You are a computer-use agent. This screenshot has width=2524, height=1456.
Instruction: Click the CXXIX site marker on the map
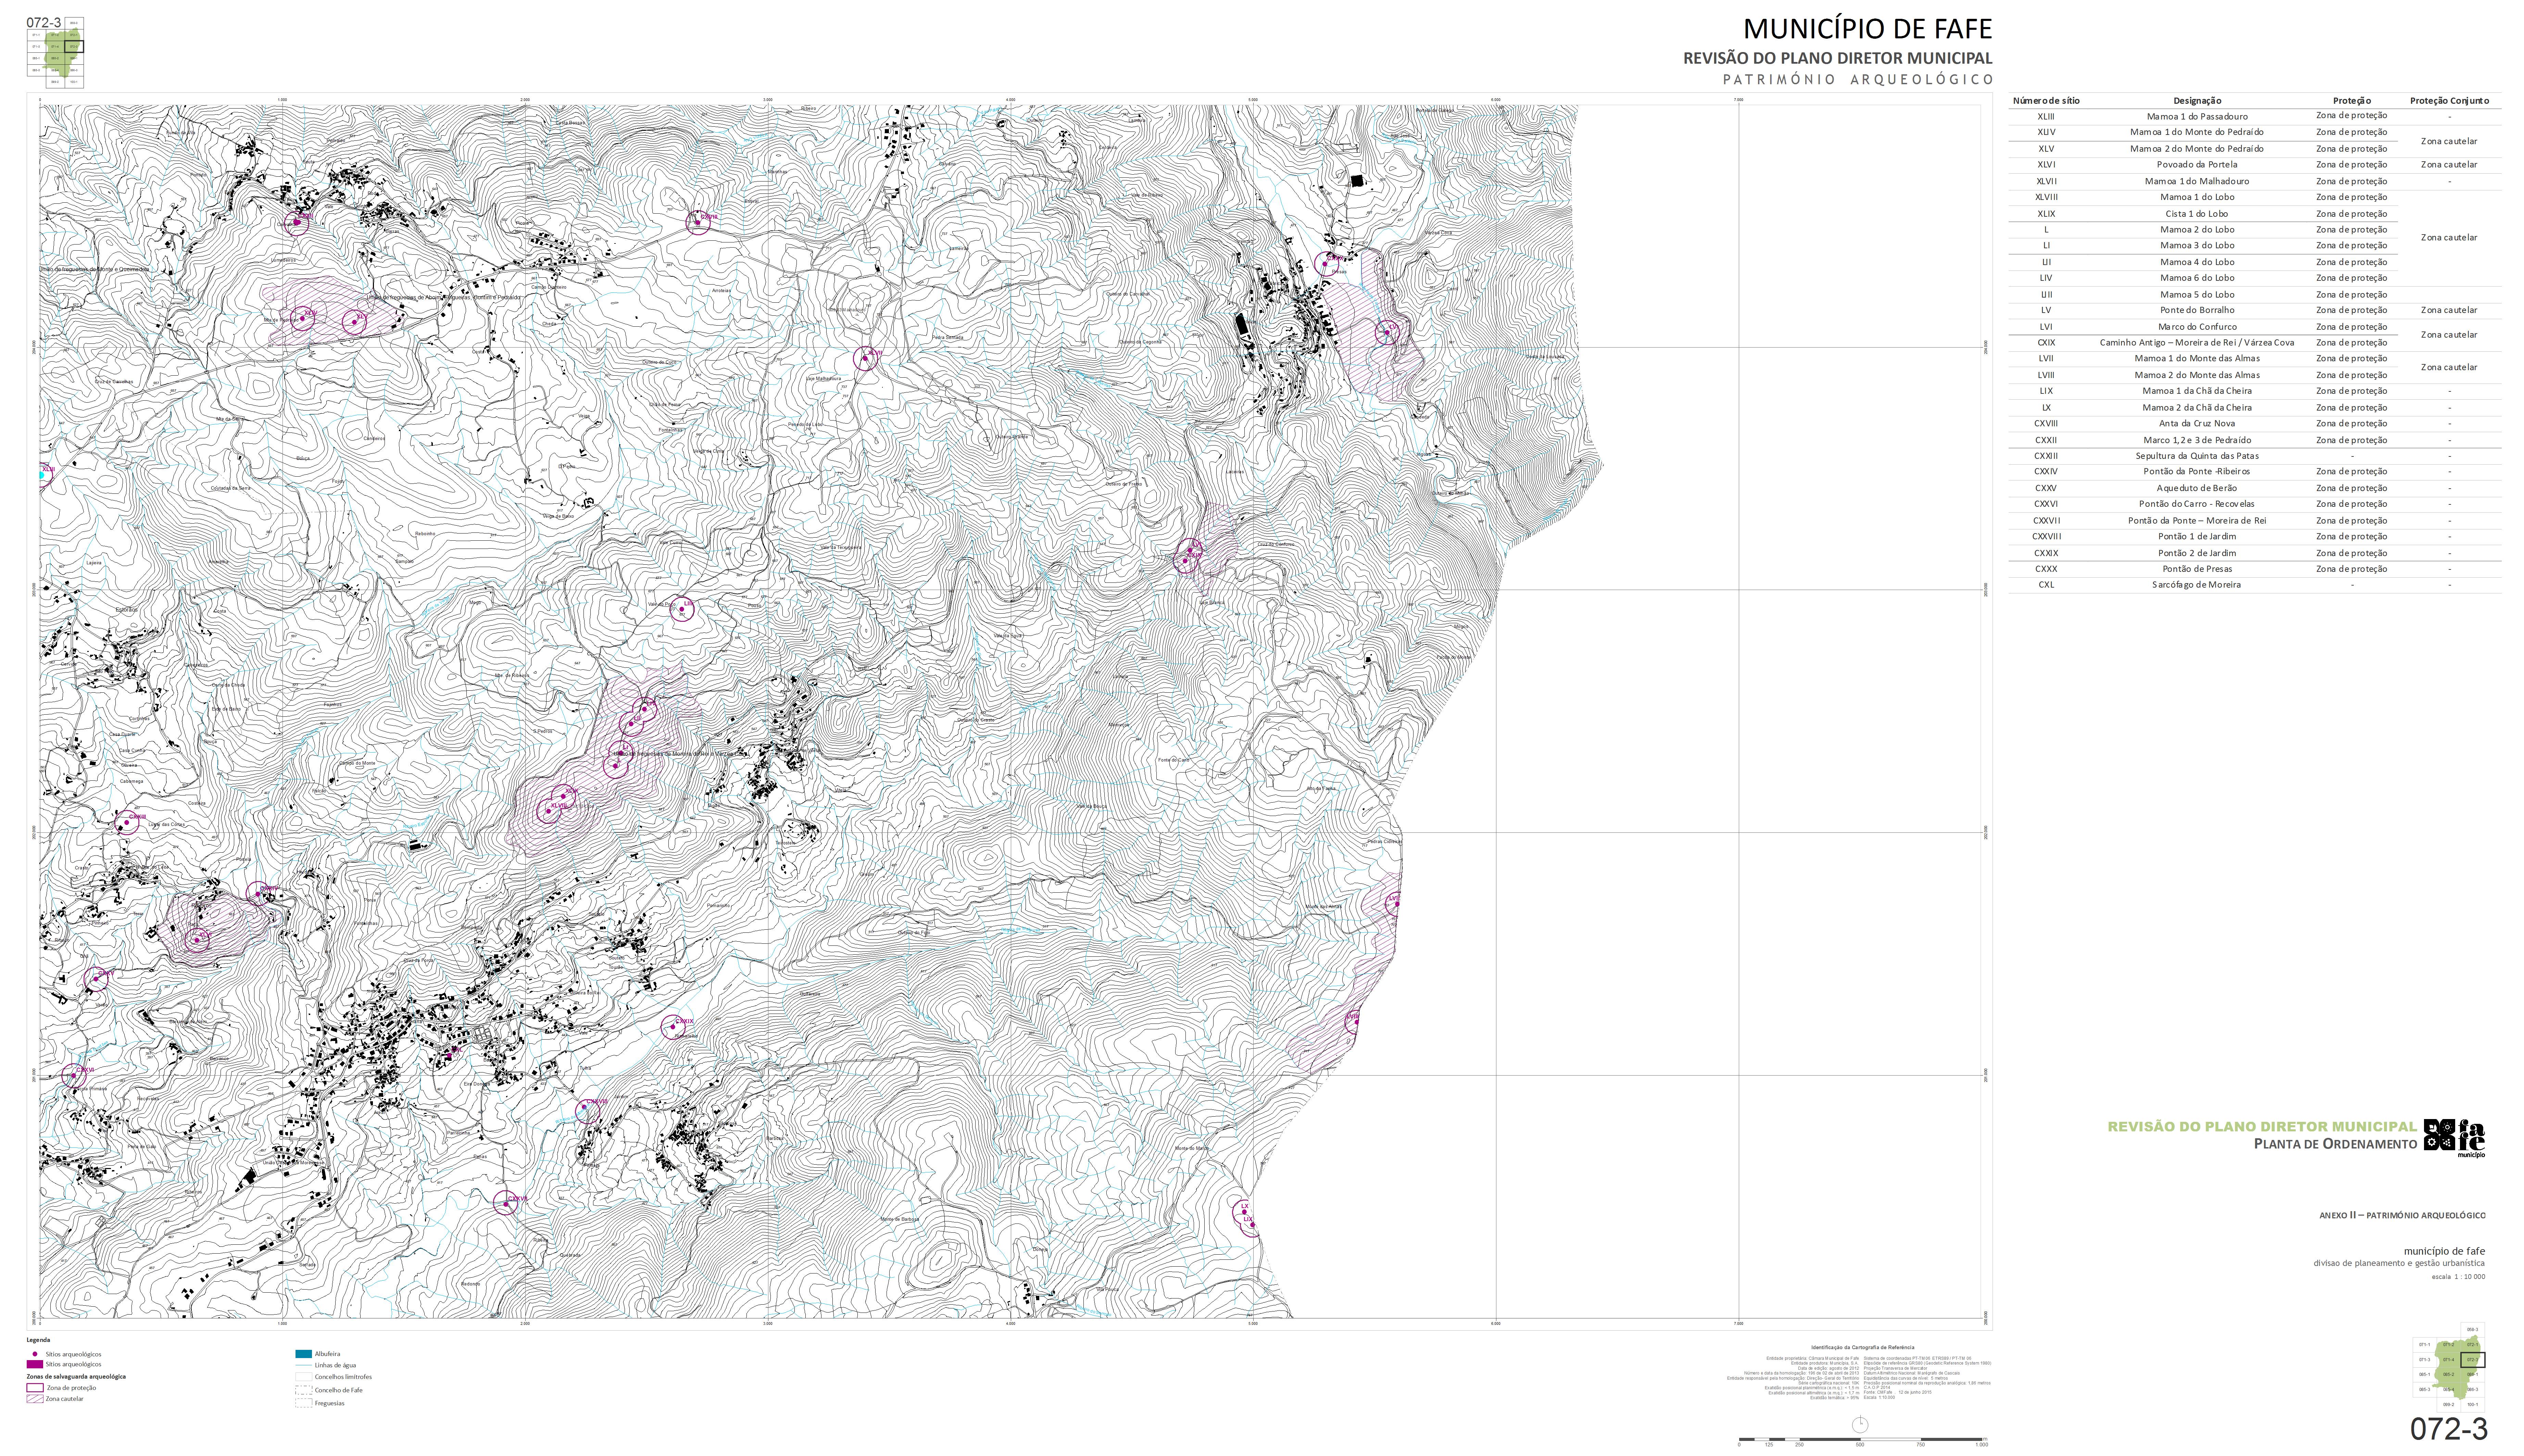(x=673, y=1027)
